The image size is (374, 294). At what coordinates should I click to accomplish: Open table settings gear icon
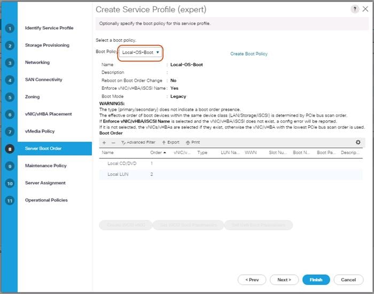point(358,142)
